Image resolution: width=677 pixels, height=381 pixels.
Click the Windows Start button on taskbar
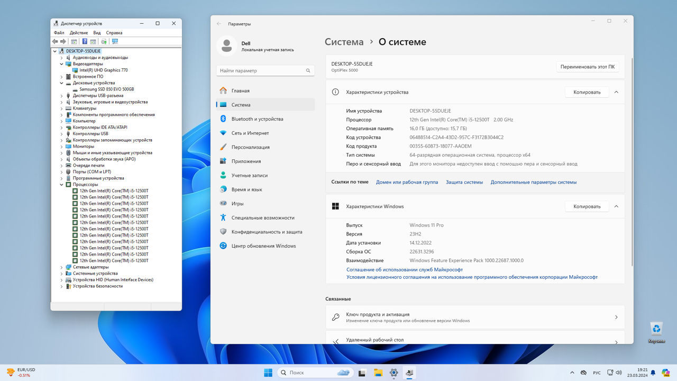tap(268, 373)
